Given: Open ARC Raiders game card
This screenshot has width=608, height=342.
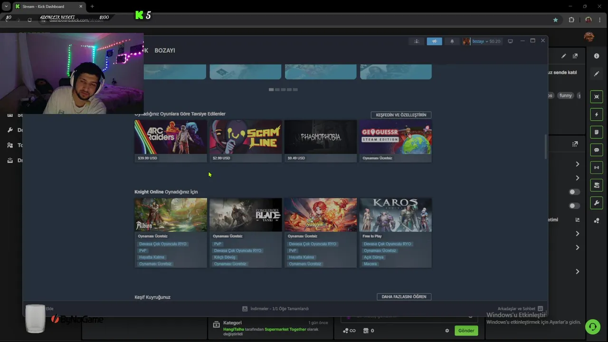Looking at the screenshot, I should point(171,141).
